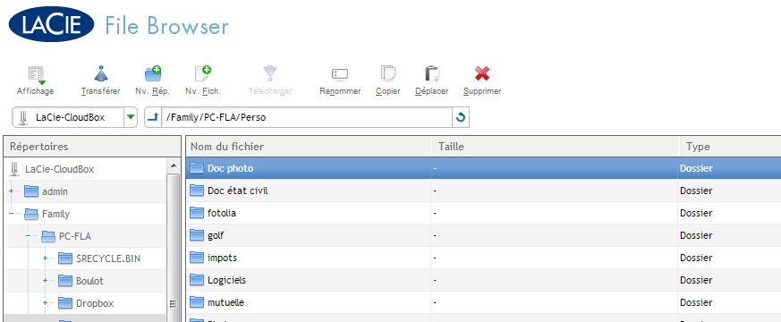Image resolution: width=781 pixels, height=322 pixels.
Task: Select admin in directory tree
Action: point(55,191)
